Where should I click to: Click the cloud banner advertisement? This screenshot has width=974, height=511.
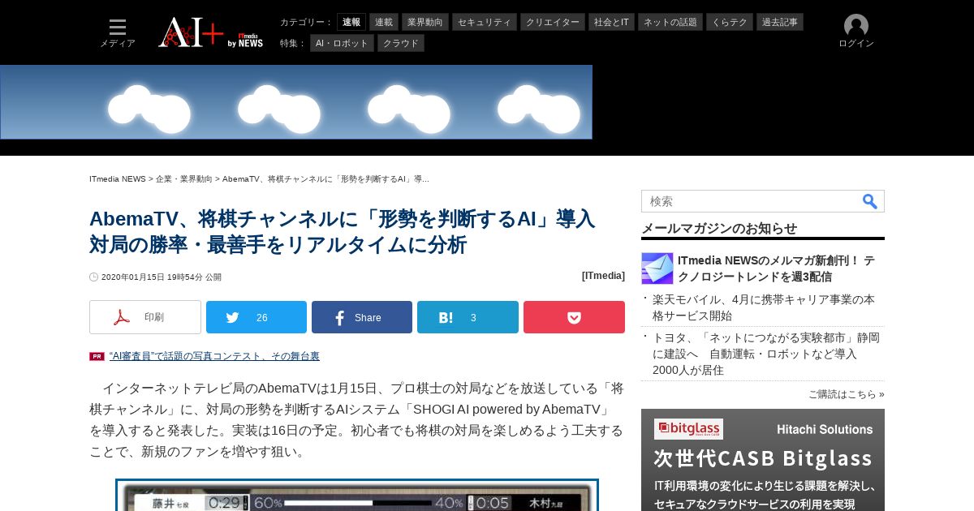coord(296,102)
